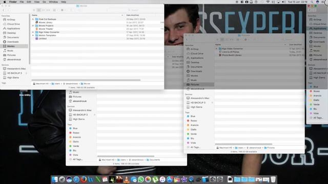Open Safari compass icon in Dock
Screen dimensions: 328x184
76,179
